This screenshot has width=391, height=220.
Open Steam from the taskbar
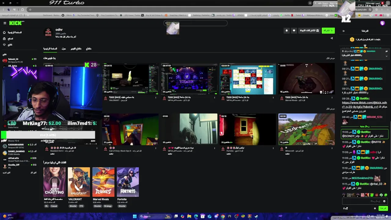pos(256,216)
